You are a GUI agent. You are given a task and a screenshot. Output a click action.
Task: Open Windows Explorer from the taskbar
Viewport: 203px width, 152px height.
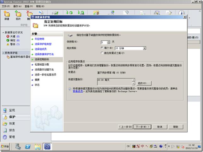[38, 147]
